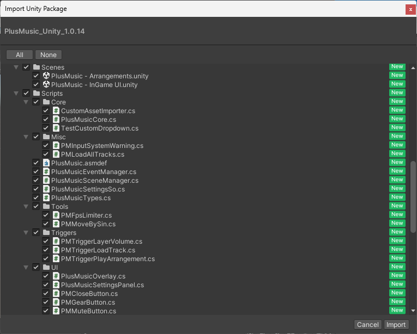Click the script icon of PMFpsLimiter.cs
The width and height of the screenshot is (417, 334).
(56, 215)
